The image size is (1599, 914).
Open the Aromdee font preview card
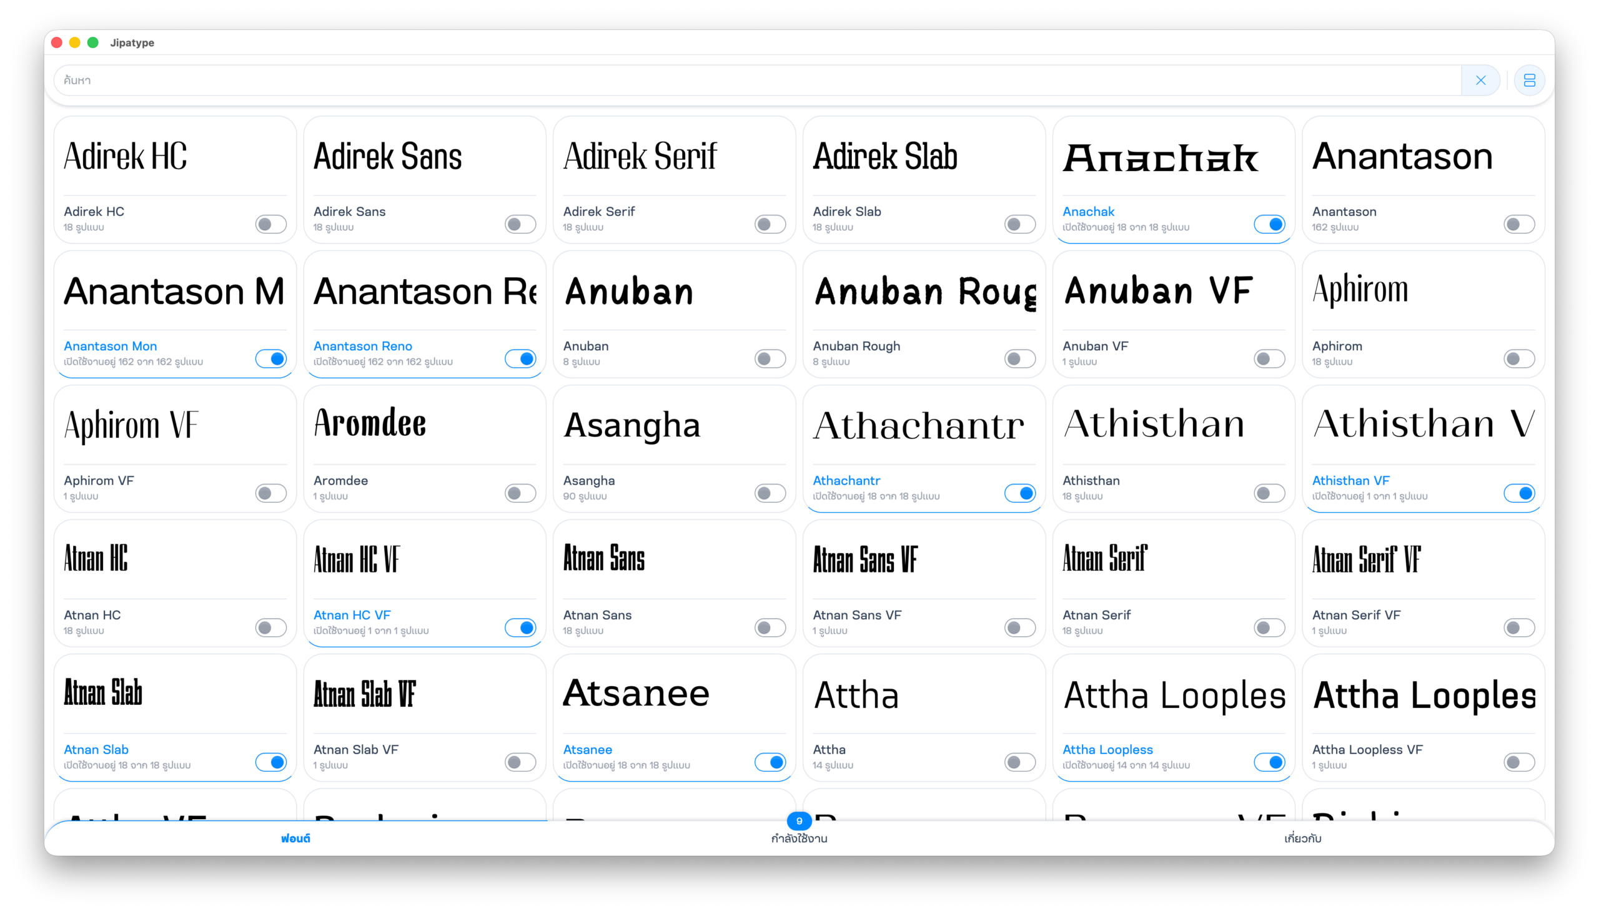[425, 424]
